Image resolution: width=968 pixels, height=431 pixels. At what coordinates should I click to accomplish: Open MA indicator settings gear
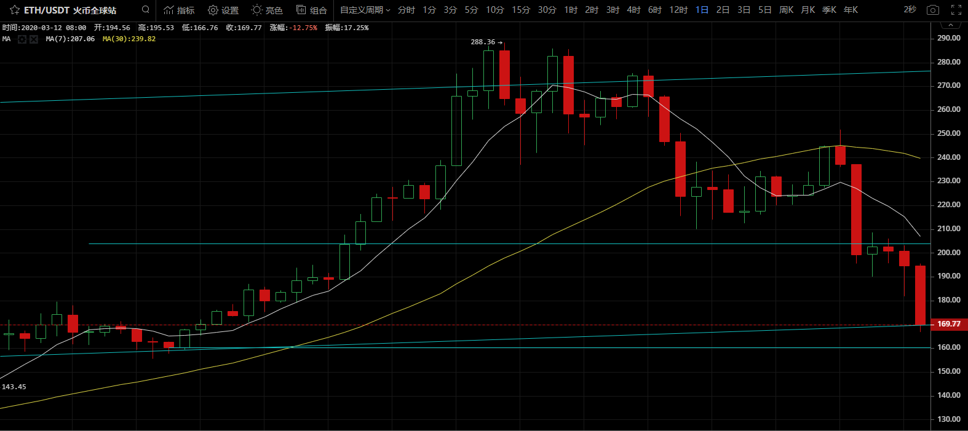click(x=22, y=39)
